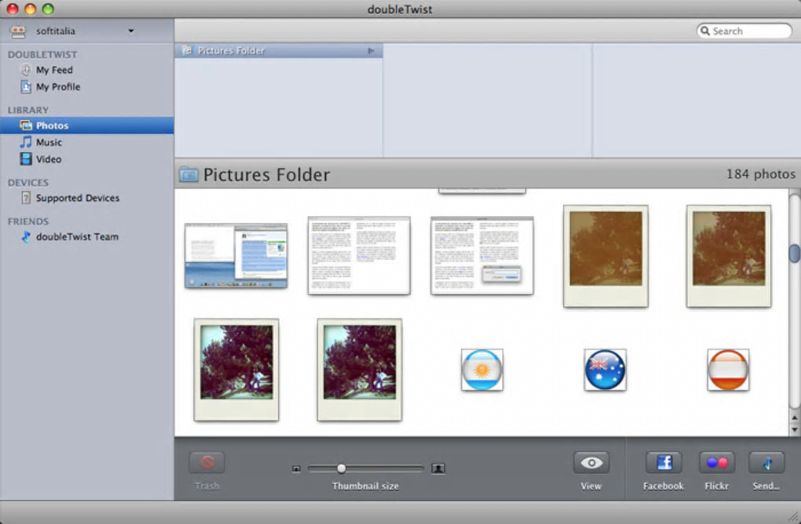Select the Austria flag icon image

tap(729, 369)
